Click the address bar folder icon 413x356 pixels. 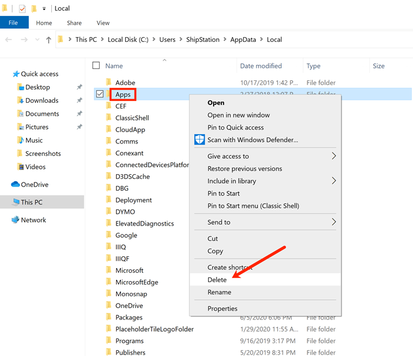pyautogui.click(x=61, y=40)
